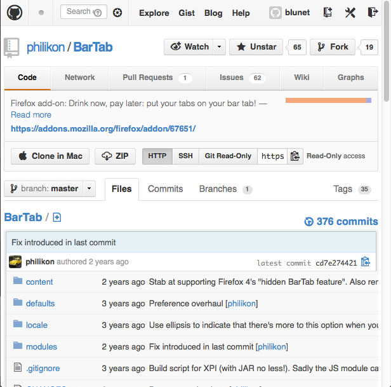The height and width of the screenshot is (387, 391).
Task: Copy latest commit SHA icon
Action: [x=366, y=262]
